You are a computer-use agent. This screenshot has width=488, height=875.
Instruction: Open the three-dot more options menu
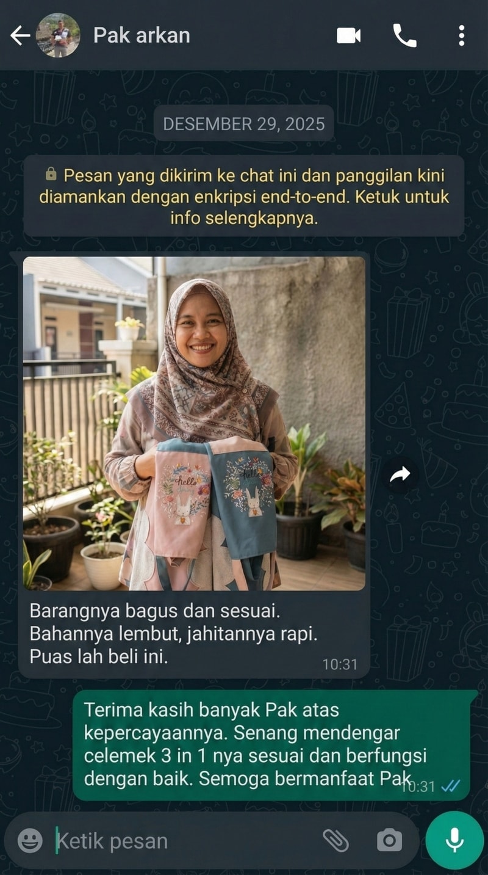pos(461,35)
